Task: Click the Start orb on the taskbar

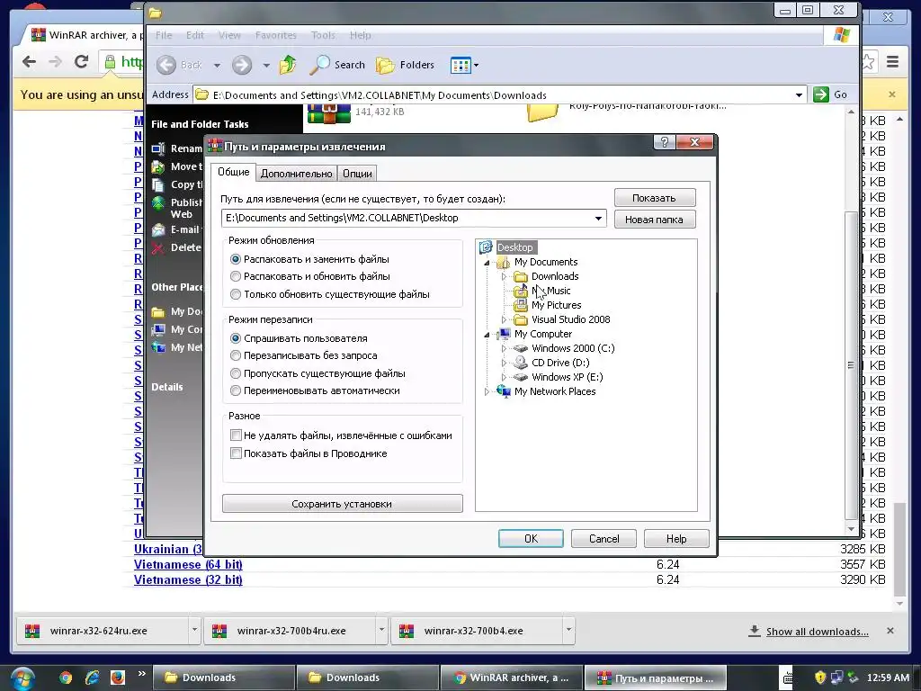Action: tap(22, 678)
